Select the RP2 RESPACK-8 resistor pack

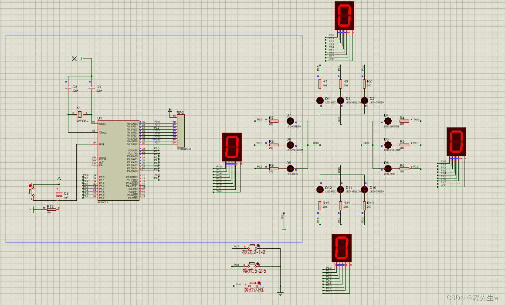[x=181, y=131]
